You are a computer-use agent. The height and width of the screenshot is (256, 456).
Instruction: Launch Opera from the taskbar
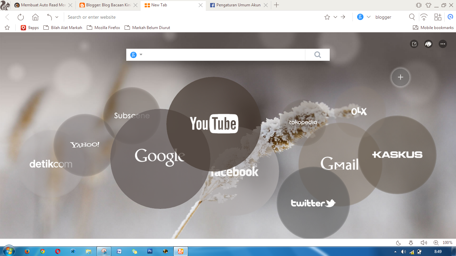[58, 251]
